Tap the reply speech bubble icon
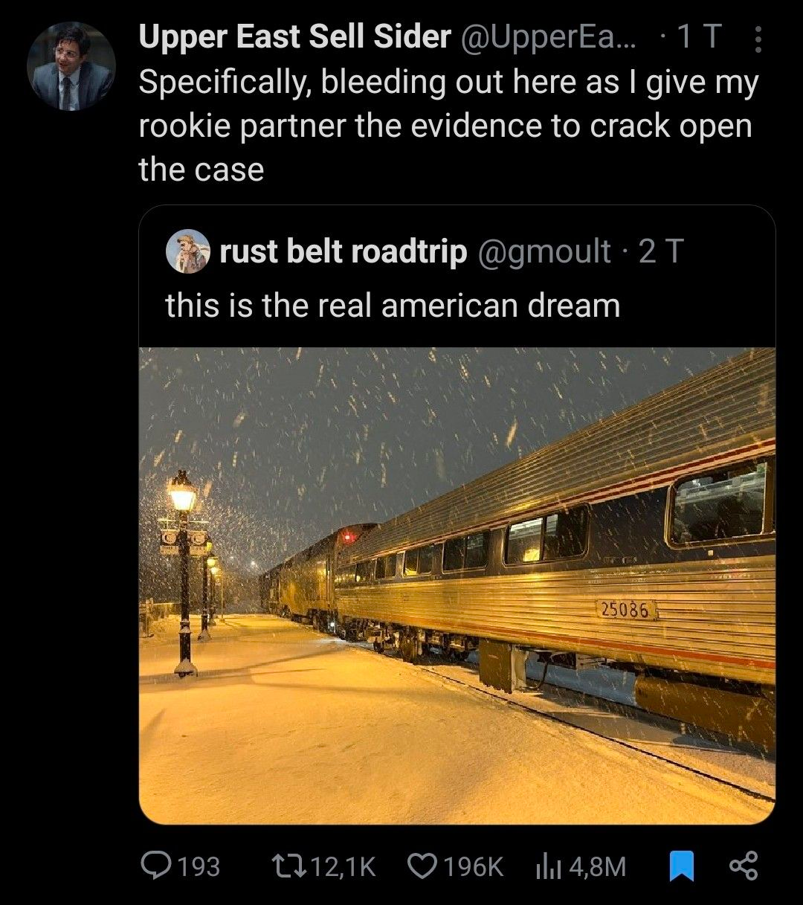803x905 pixels. 155,866
